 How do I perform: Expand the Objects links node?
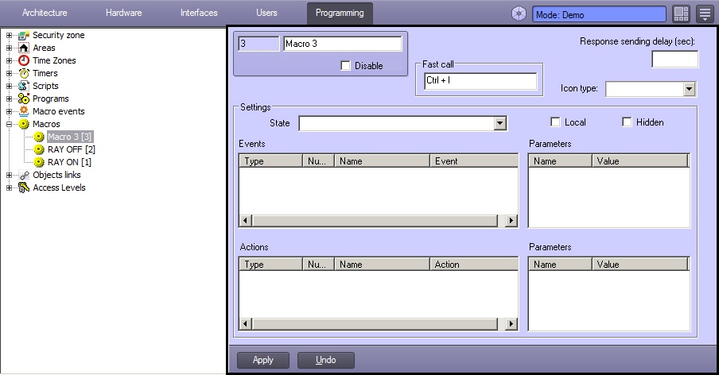click(x=9, y=175)
